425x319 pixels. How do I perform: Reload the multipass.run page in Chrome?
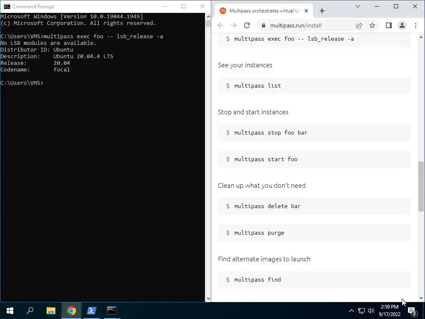247,25
